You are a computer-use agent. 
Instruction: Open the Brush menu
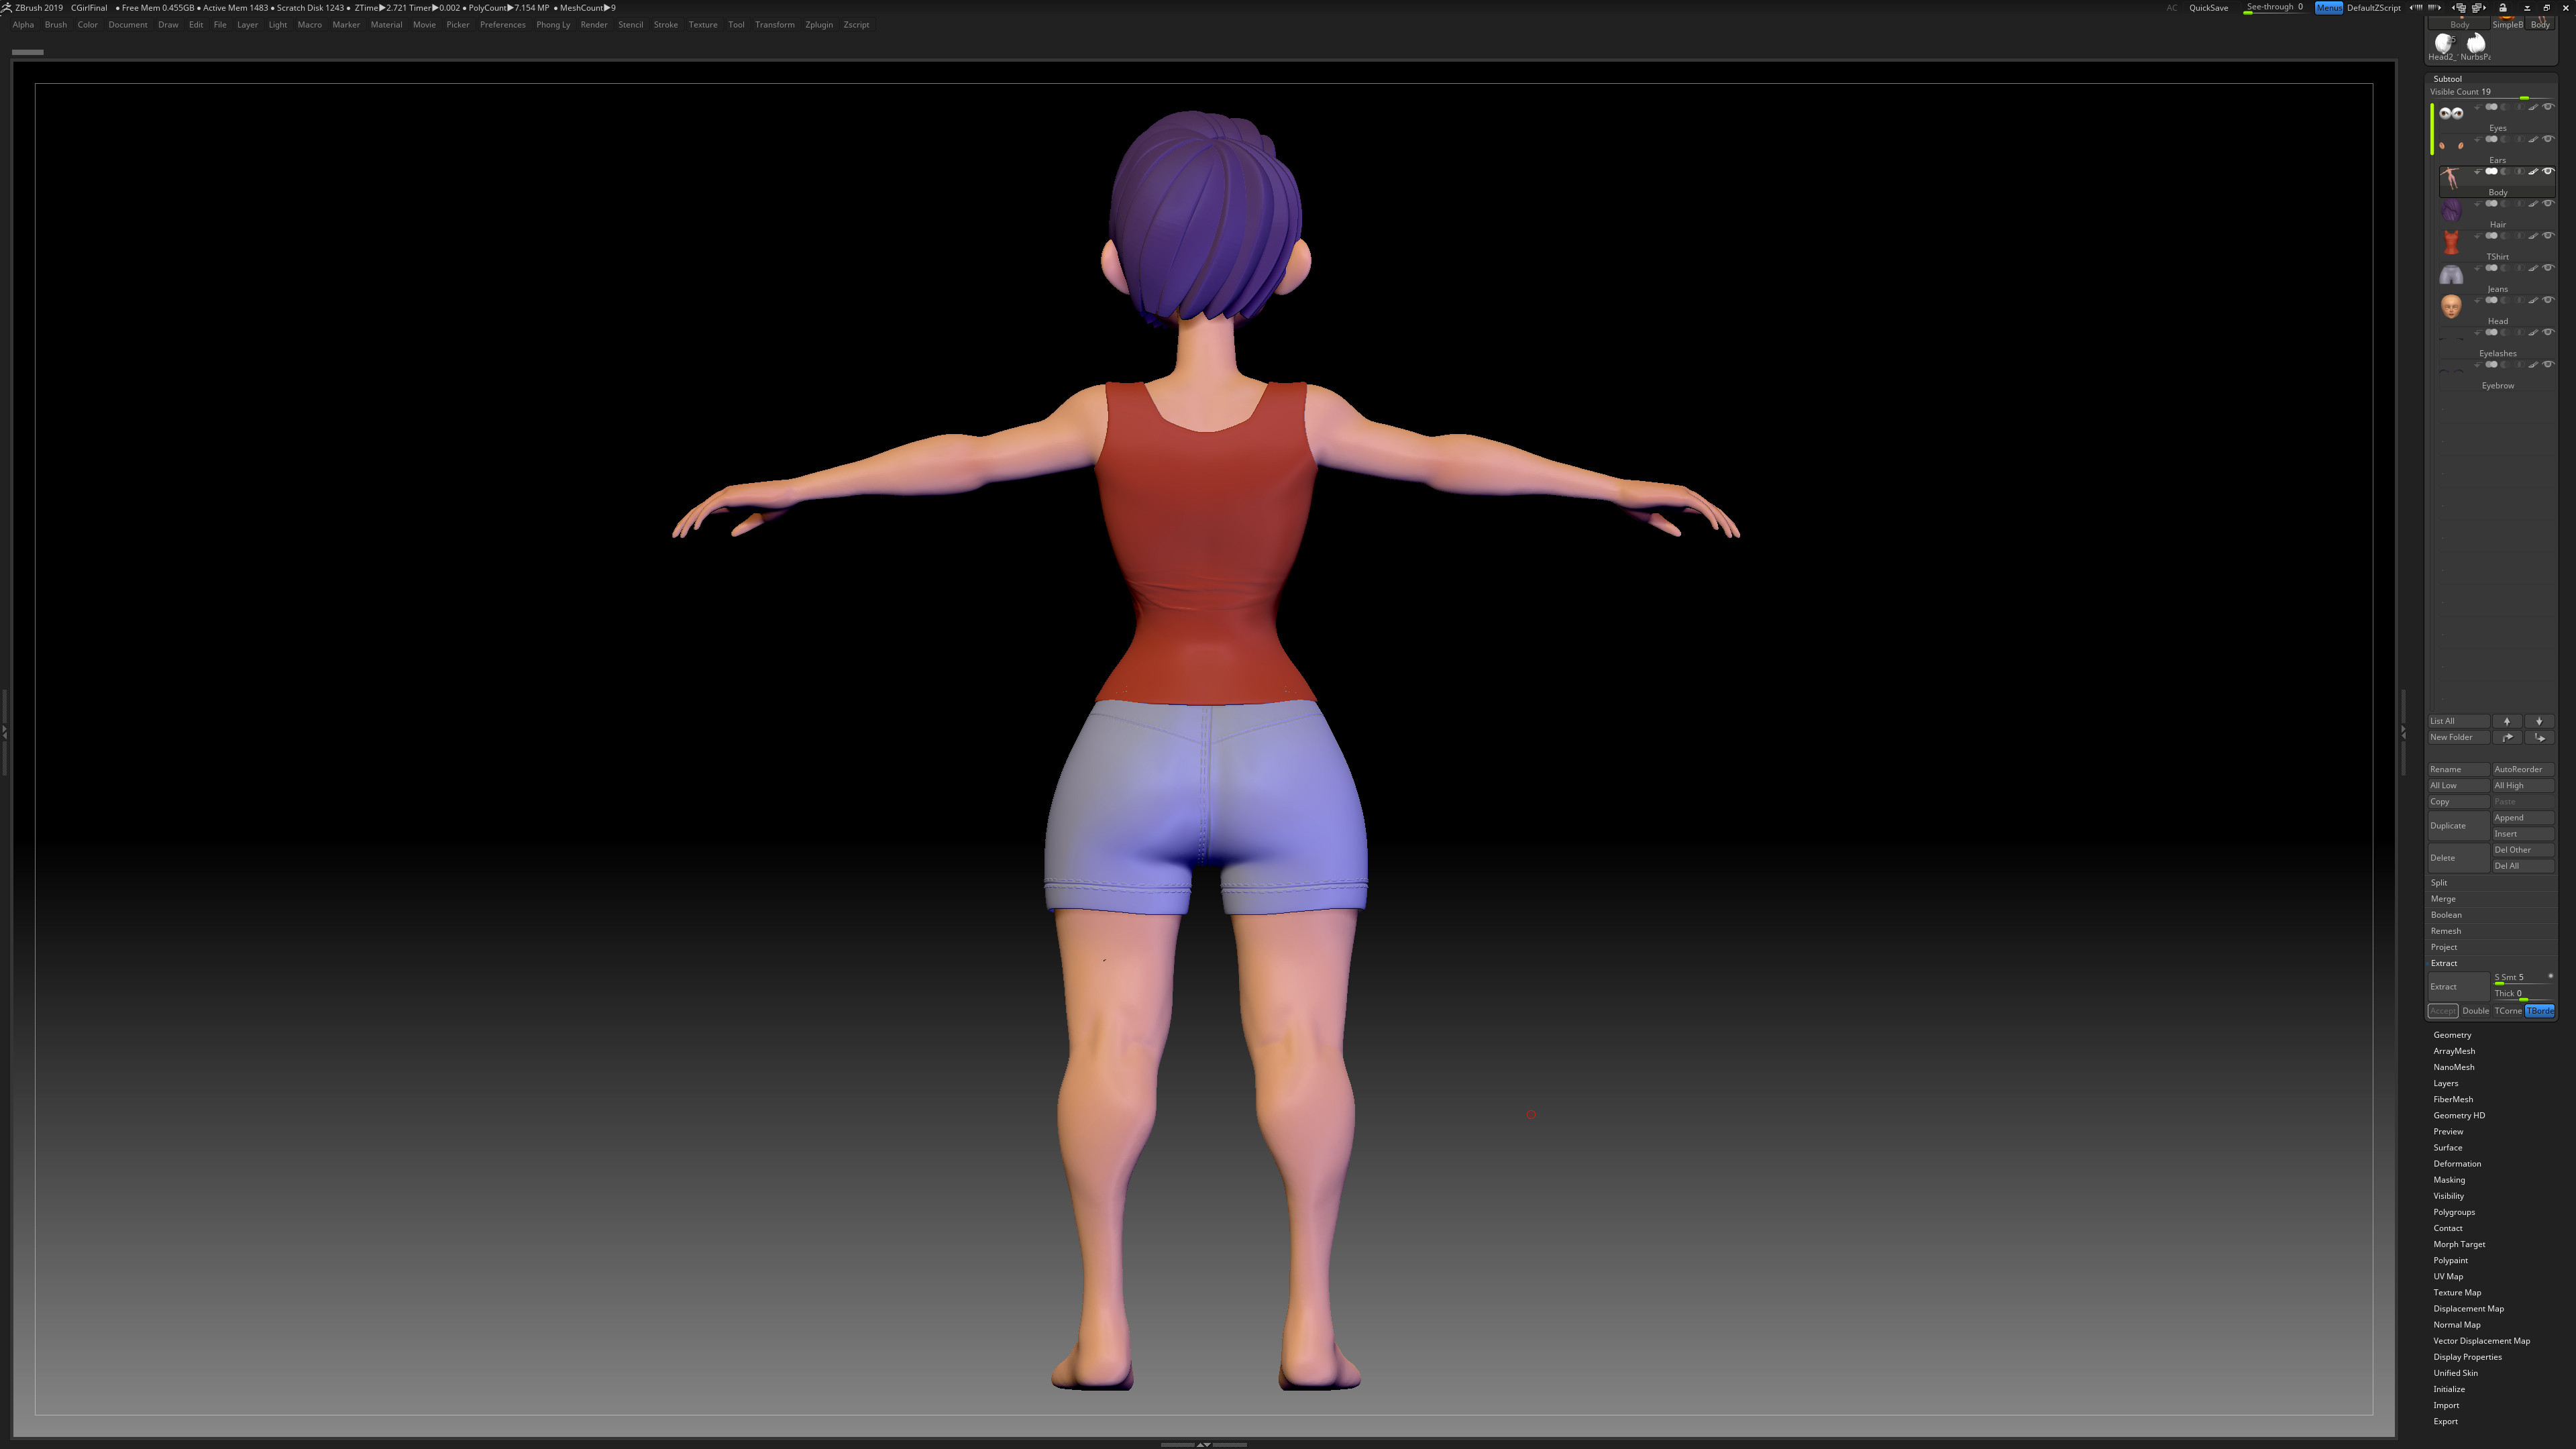[x=56, y=25]
